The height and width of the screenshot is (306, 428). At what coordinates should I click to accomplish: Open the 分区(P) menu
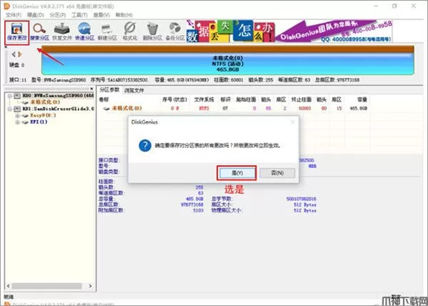pyautogui.click(x=58, y=15)
